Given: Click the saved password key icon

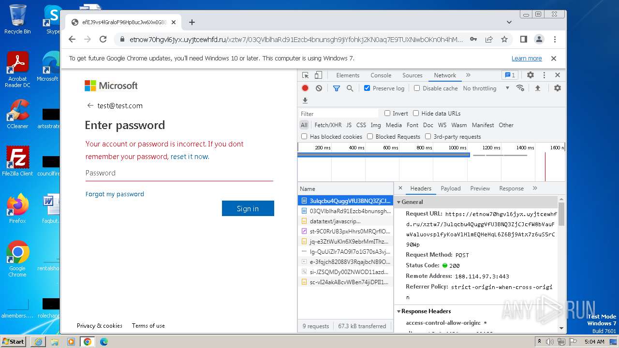Looking at the screenshot, I should coord(473,40).
